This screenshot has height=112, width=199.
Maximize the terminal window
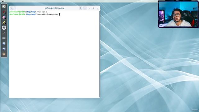point(94,8)
